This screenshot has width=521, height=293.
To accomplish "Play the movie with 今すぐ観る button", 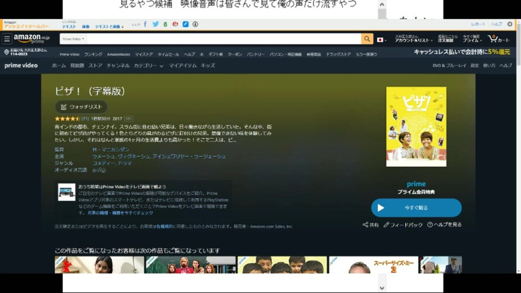I will 416,208.
